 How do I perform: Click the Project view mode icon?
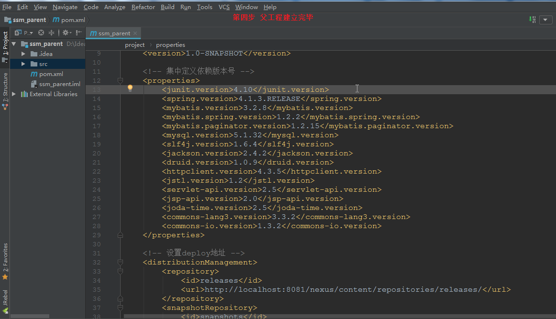[18, 33]
